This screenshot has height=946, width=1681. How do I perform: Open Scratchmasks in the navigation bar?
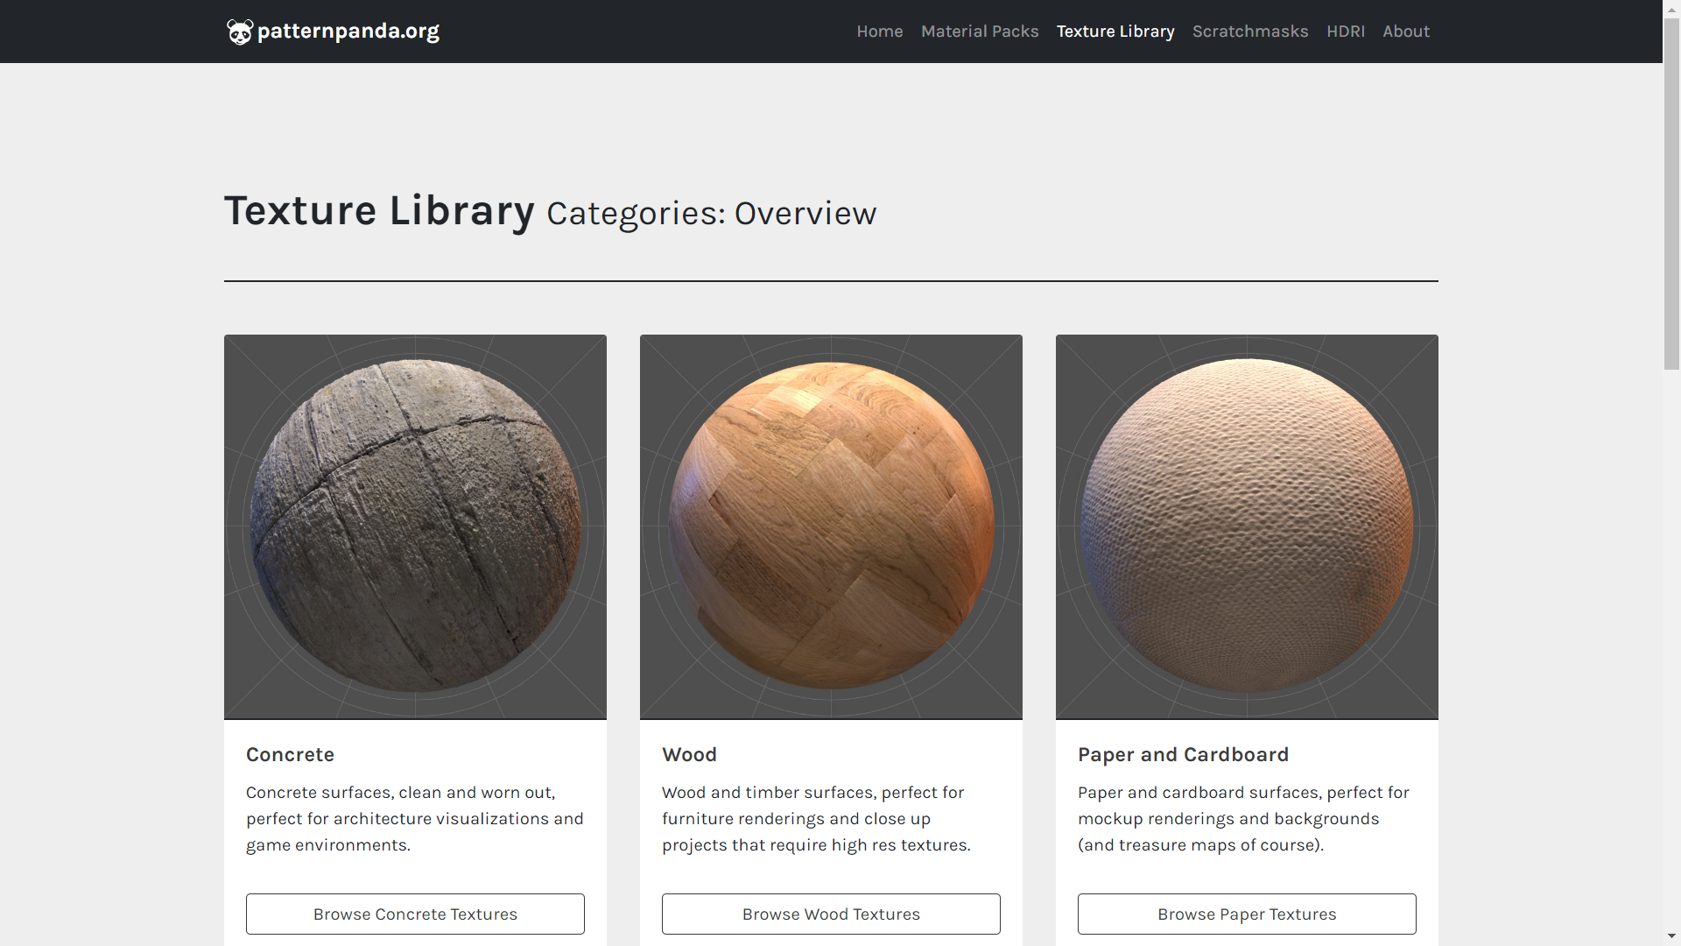coord(1250,32)
